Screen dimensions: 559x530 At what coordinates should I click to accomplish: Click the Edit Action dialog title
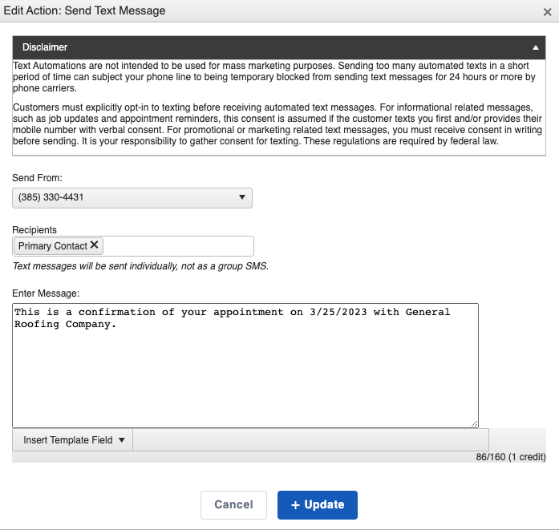pyautogui.click(x=84, y=10)
